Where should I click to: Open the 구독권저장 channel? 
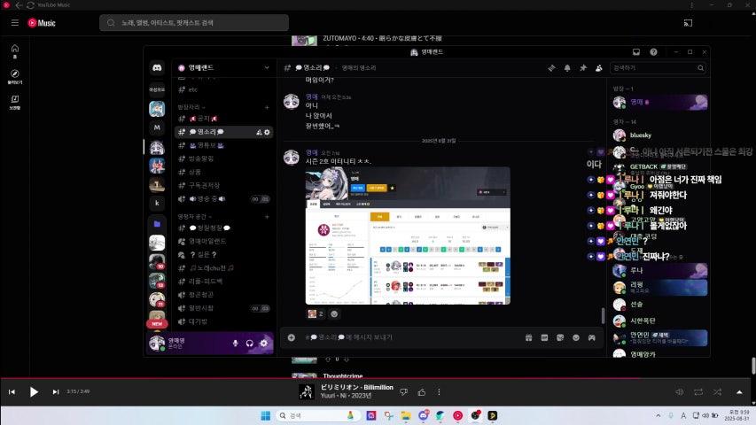point(223,185)
